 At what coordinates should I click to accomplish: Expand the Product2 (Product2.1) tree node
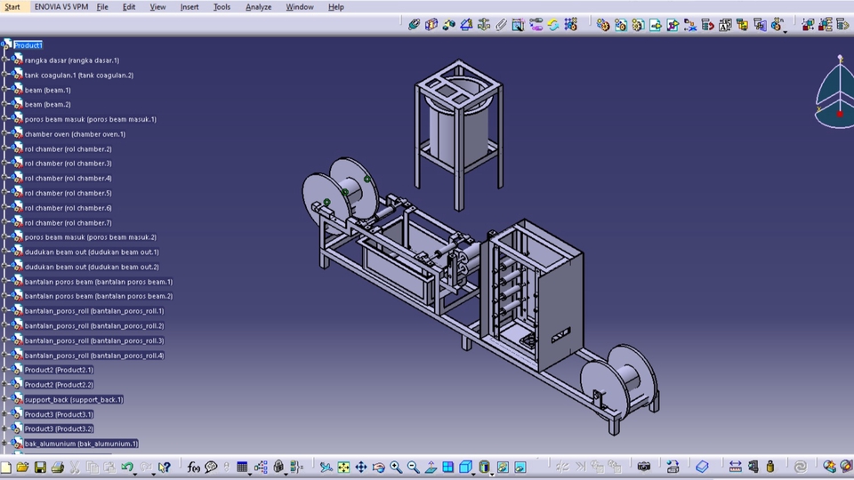(x=5, y=370)
